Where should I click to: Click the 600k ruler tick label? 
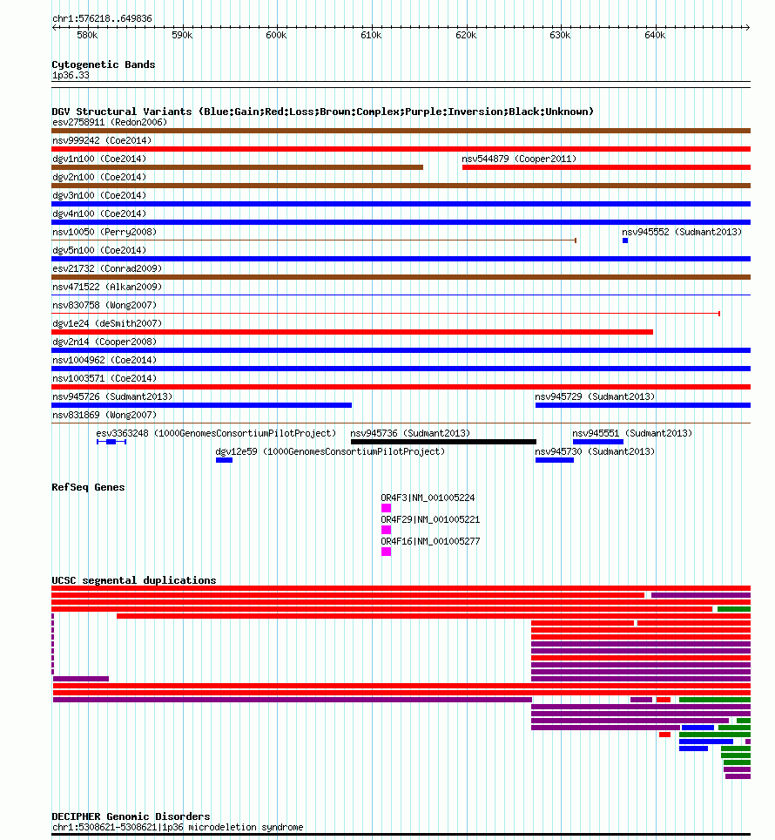click(x=276, y=36)
